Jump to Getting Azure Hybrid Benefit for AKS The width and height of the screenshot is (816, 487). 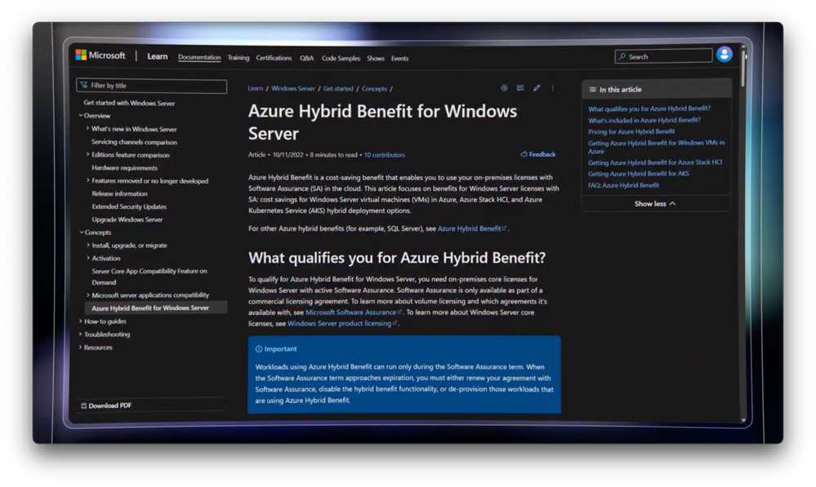tap(638, 174)
